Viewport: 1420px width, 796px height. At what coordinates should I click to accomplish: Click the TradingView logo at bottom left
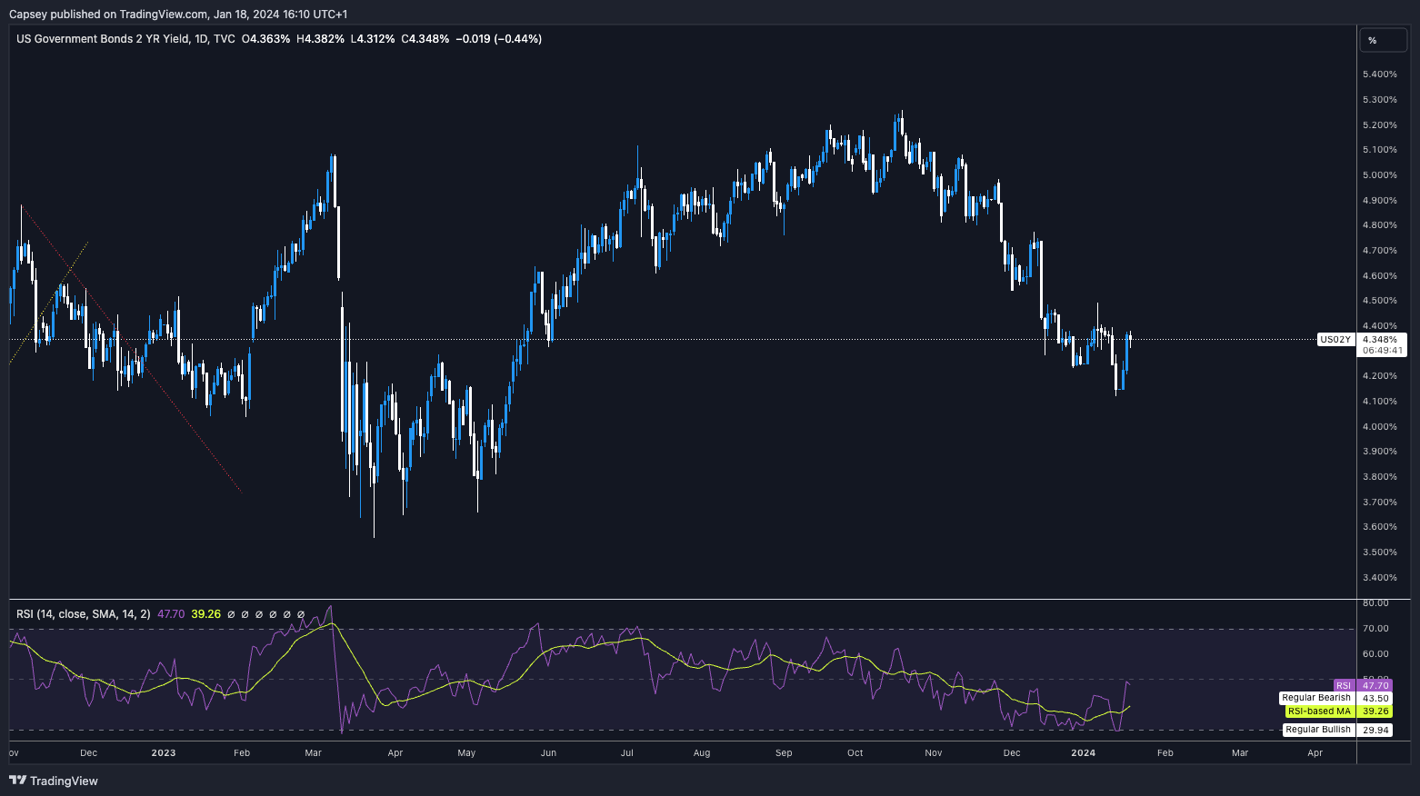(54, 781)
